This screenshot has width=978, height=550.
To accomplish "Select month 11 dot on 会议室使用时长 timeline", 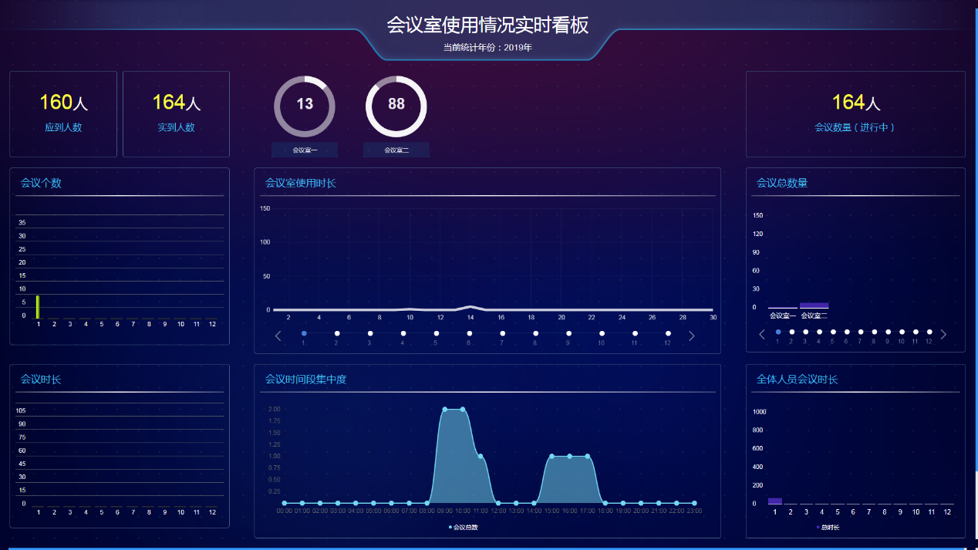I will click(635, 333).
